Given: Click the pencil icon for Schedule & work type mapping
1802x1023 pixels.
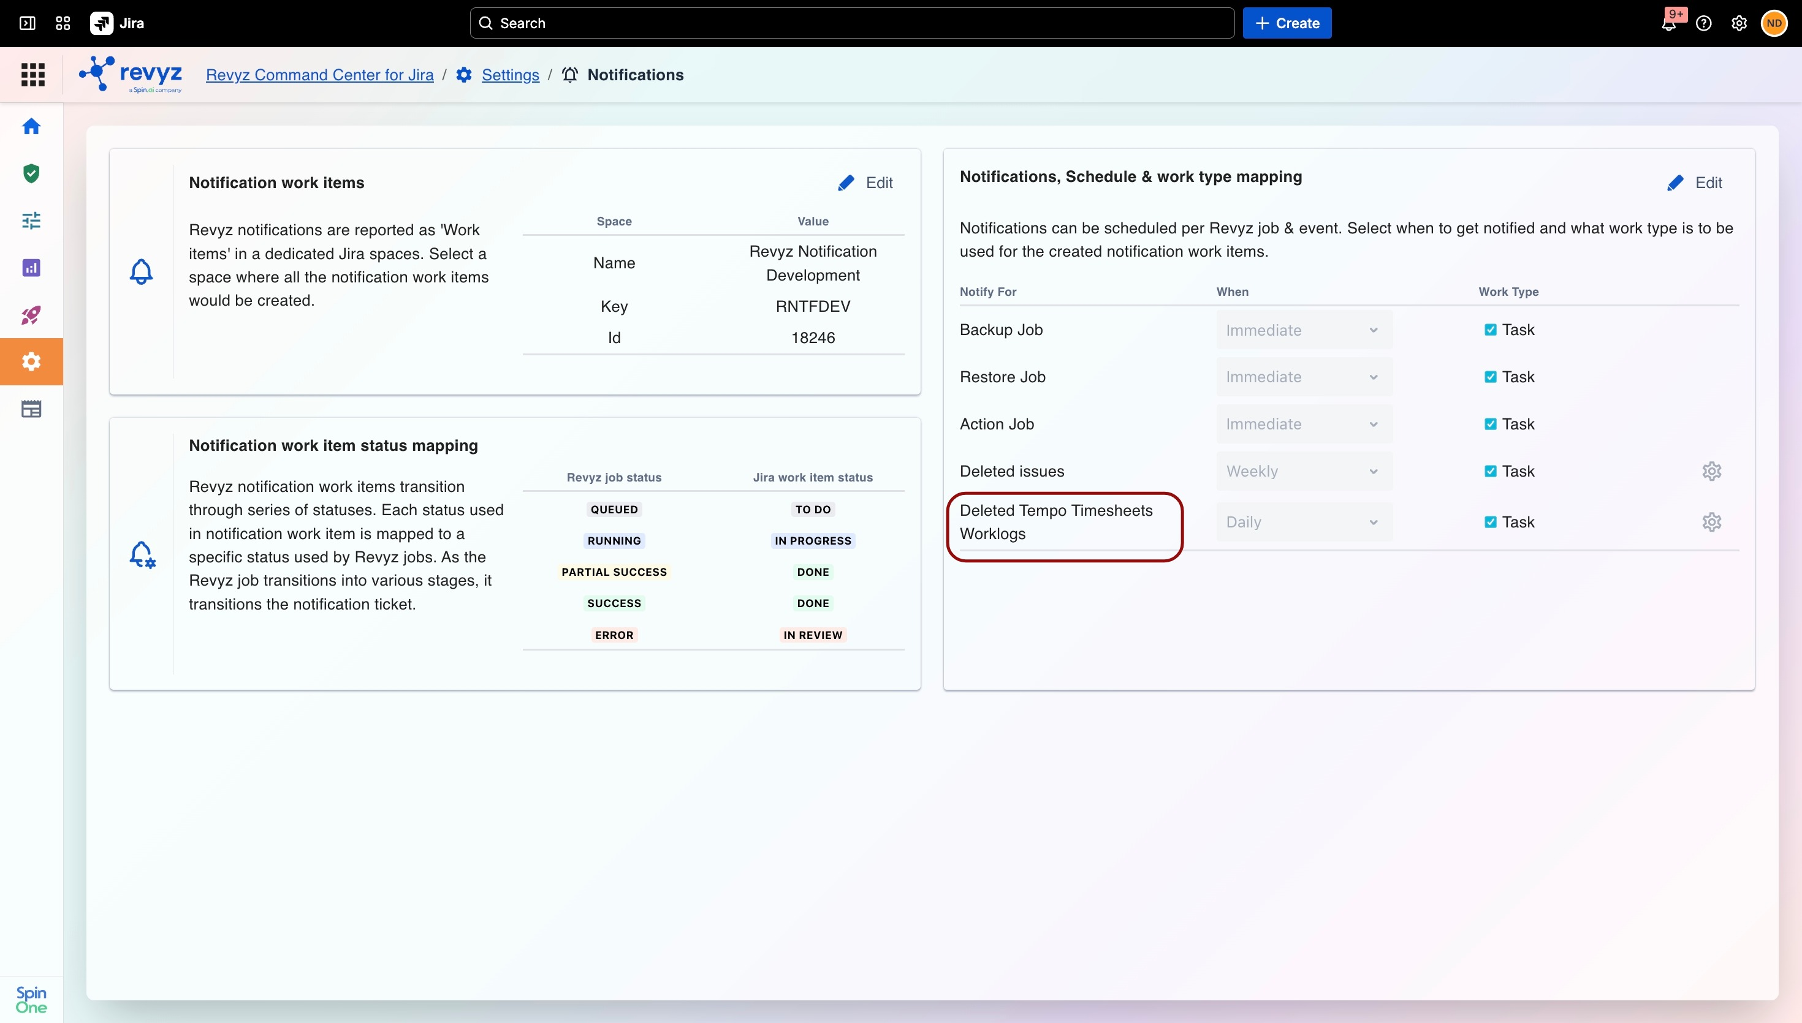Looking at the screenshot, I should [1676, 183].
